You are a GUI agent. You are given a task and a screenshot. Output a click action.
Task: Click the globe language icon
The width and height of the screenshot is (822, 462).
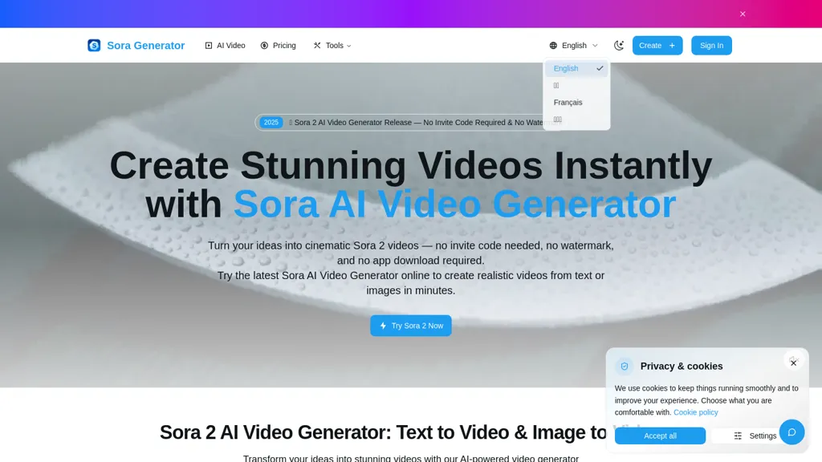pyautogui.click(x=553, y=46)
